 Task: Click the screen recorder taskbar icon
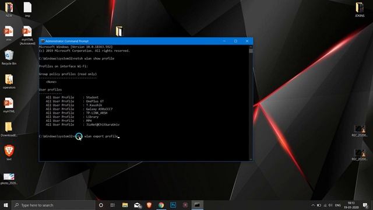coord(185,205)
